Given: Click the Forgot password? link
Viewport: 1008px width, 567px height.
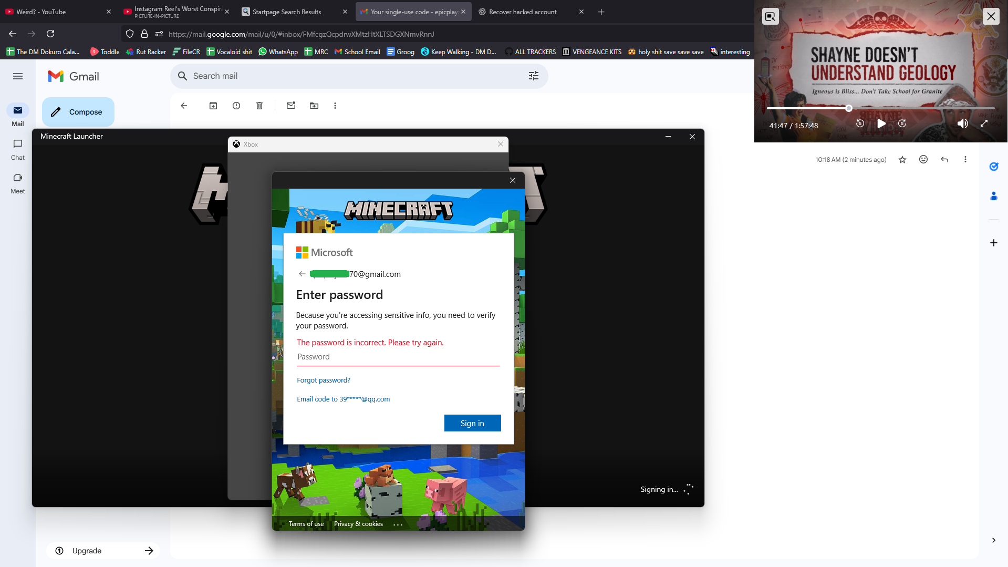Looking at the screenshot, I should [x=324, y=380].
